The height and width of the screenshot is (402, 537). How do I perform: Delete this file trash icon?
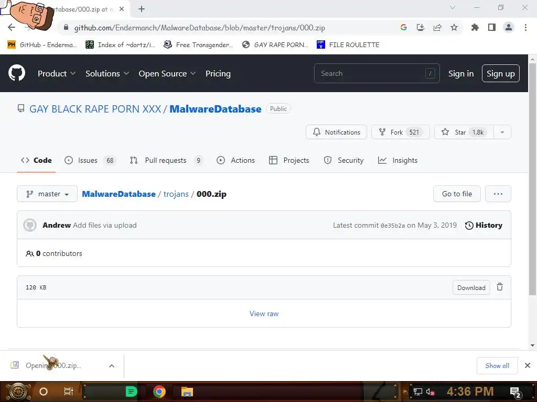click(500, 287)
